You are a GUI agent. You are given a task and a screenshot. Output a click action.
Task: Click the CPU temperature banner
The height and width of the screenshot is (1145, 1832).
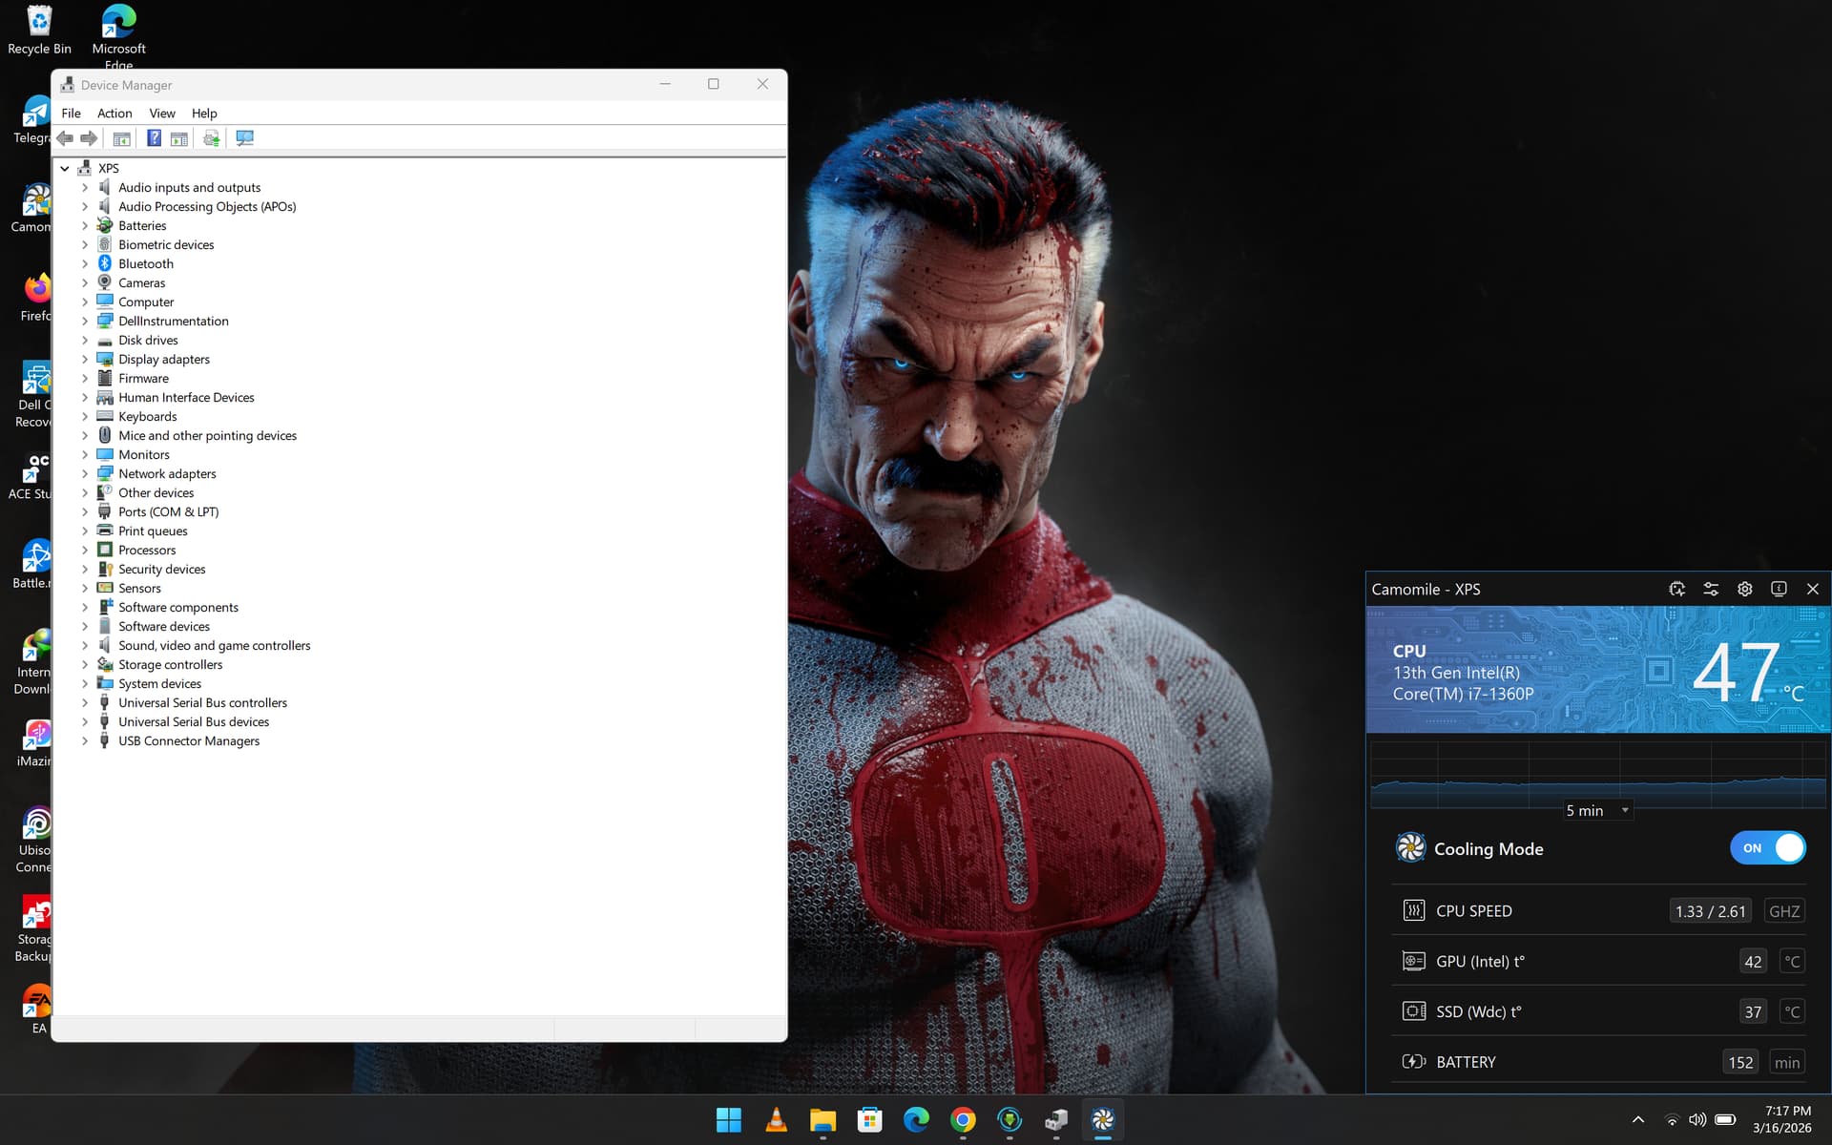coord(1597,671)
